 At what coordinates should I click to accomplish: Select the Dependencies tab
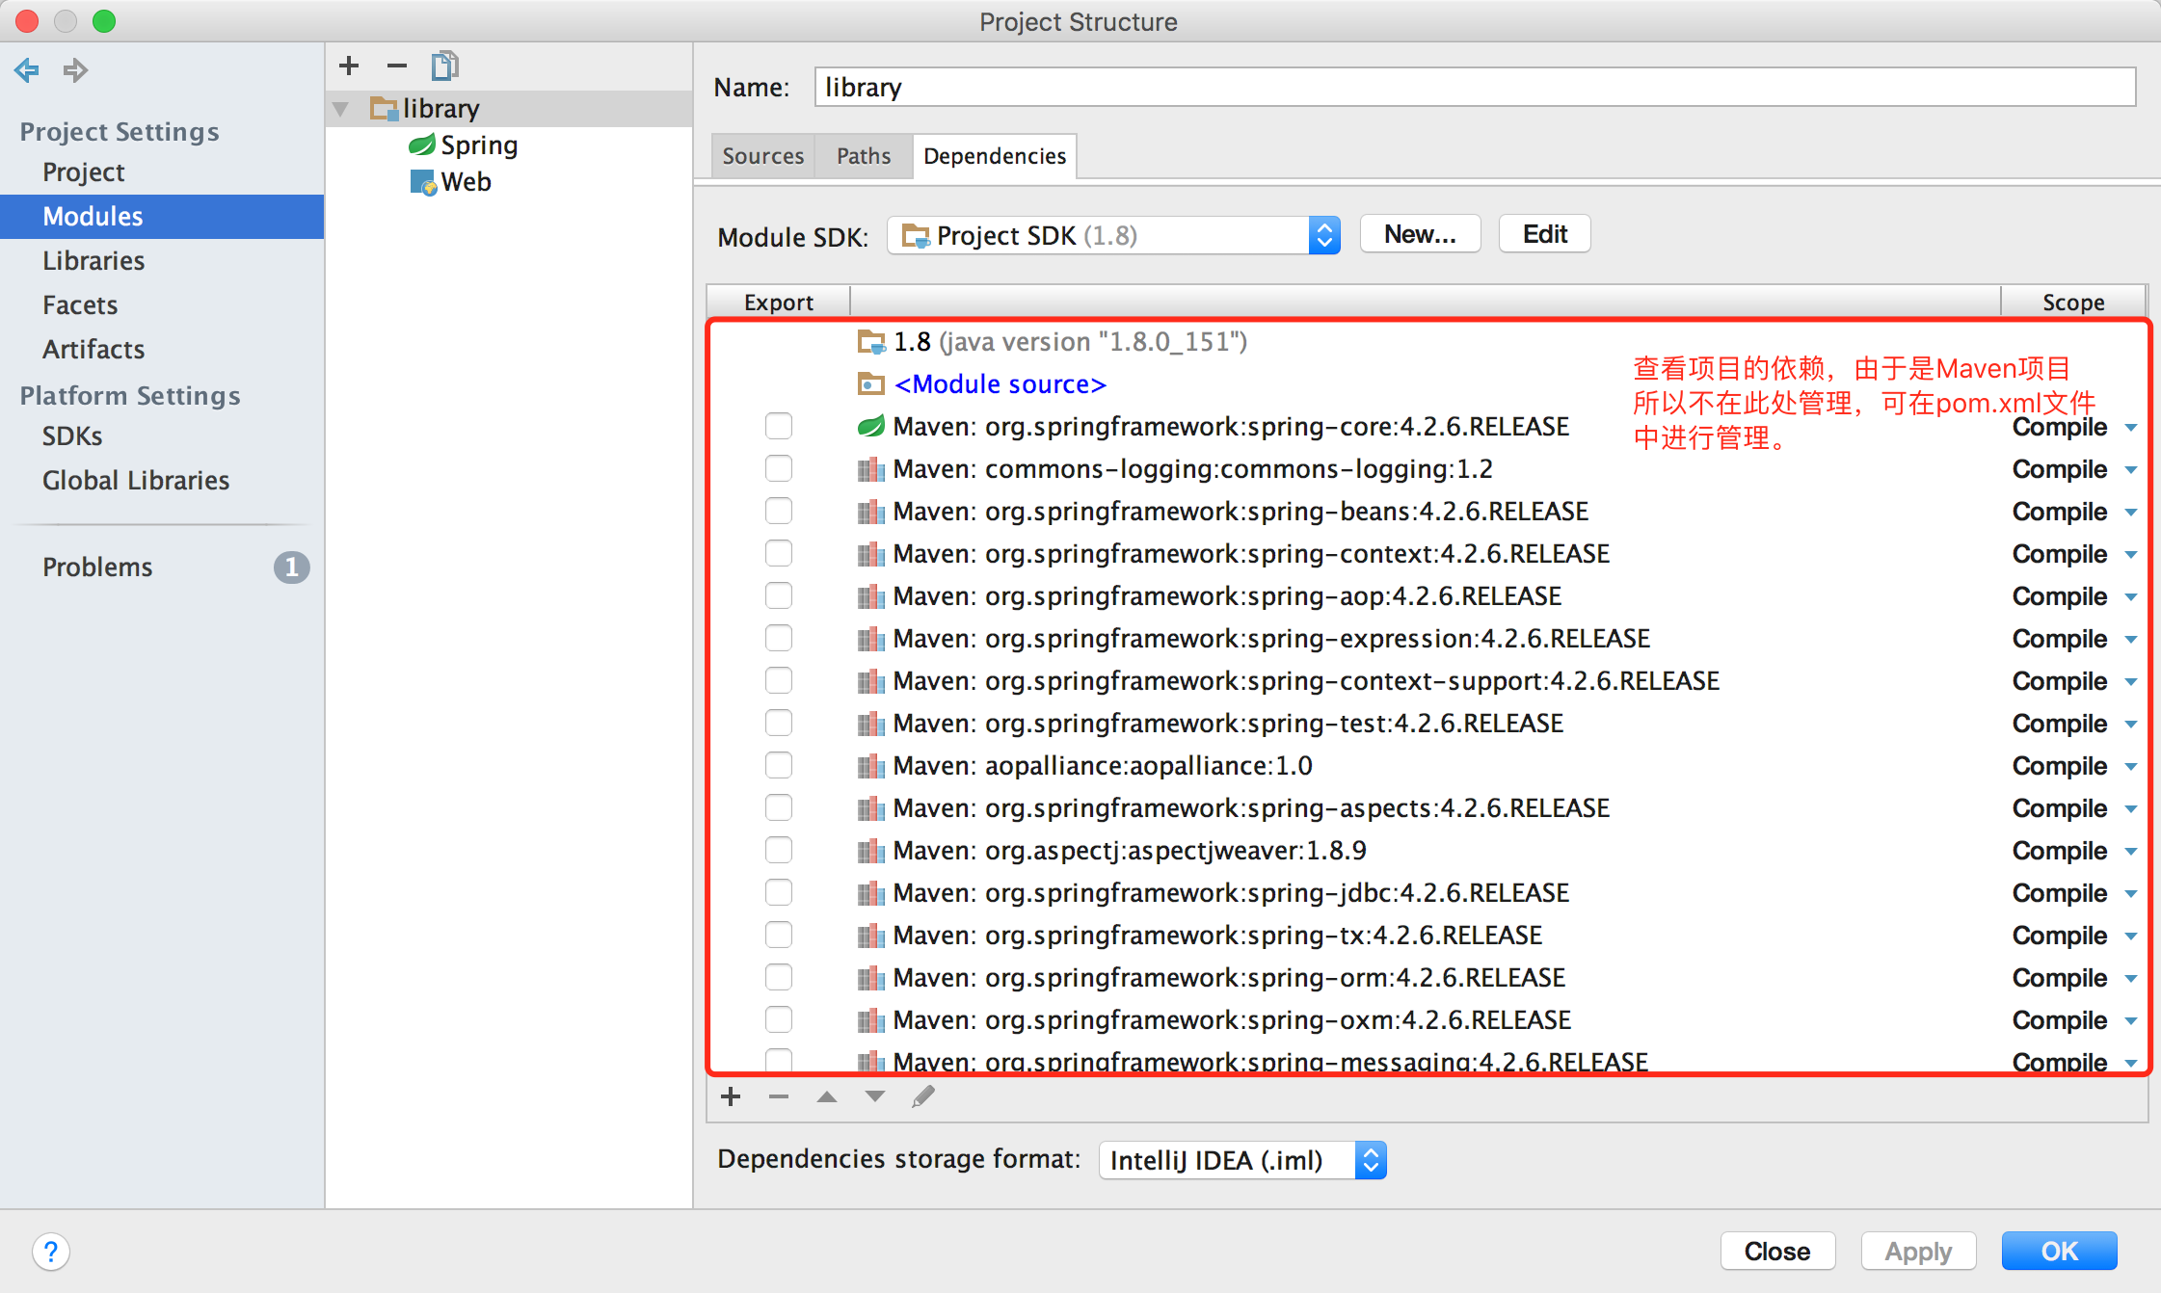(995, 156)
